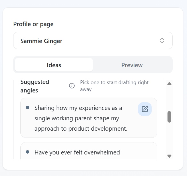Click the Suggested angles heading
The image size is (187, 176).
coord(35,86)
